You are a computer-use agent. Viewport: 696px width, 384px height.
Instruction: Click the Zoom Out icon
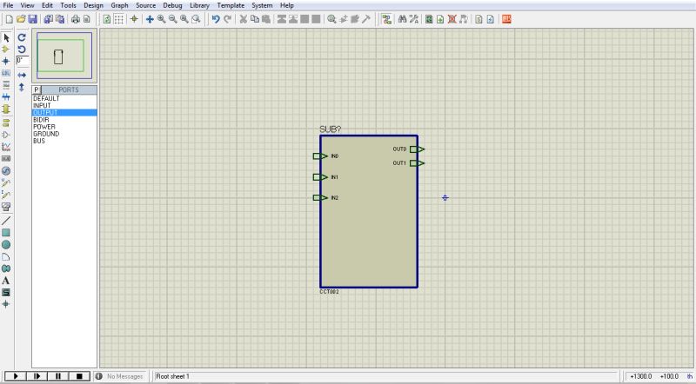click(173, 19)
